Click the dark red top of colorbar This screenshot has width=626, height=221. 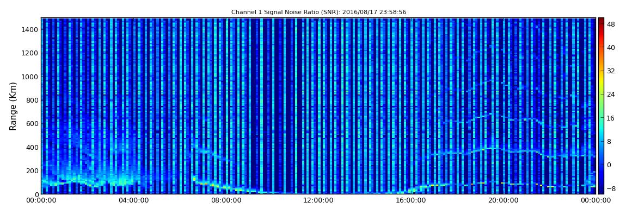coord(601,22)
